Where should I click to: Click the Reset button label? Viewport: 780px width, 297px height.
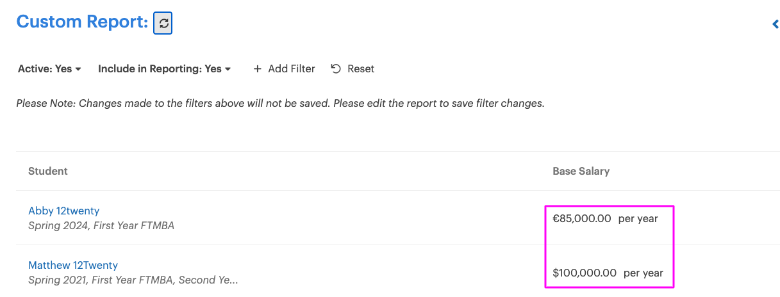click(x=361, y=68)
